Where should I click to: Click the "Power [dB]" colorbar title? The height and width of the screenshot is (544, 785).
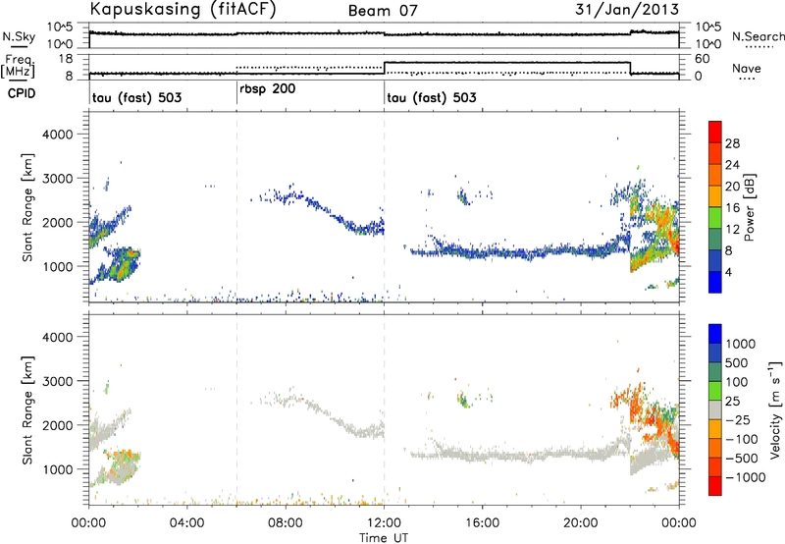750,207
